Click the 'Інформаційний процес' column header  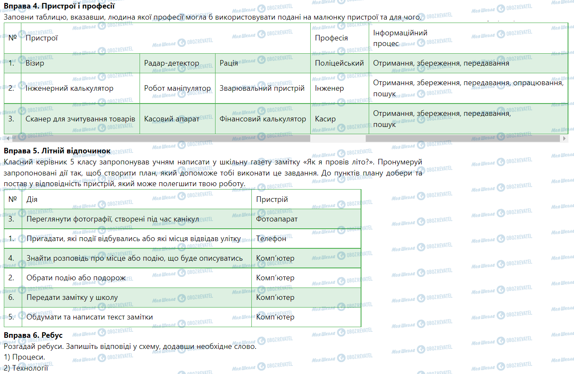pyautogui.click(x=469, y=38)
